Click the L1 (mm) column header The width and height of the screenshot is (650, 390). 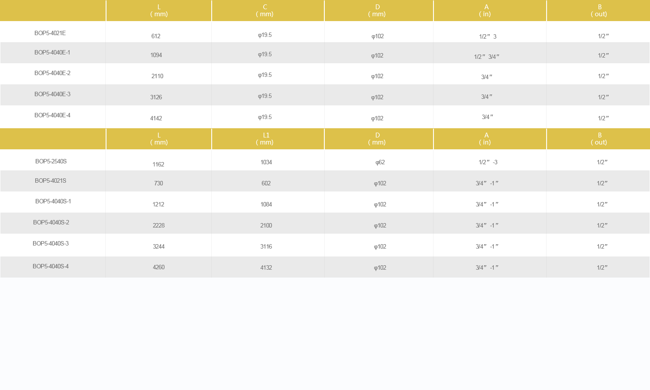[265, 139]
